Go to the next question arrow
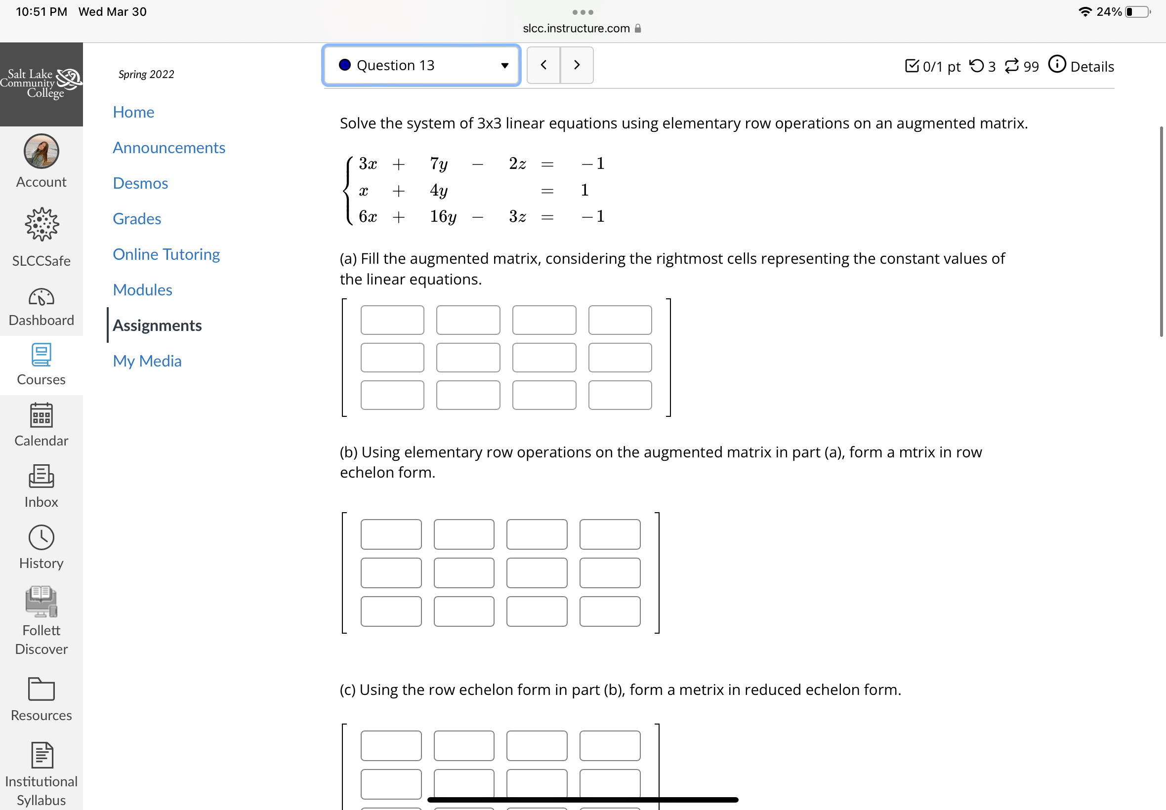Screen dimensions: 1166x810 pos(577,65)
